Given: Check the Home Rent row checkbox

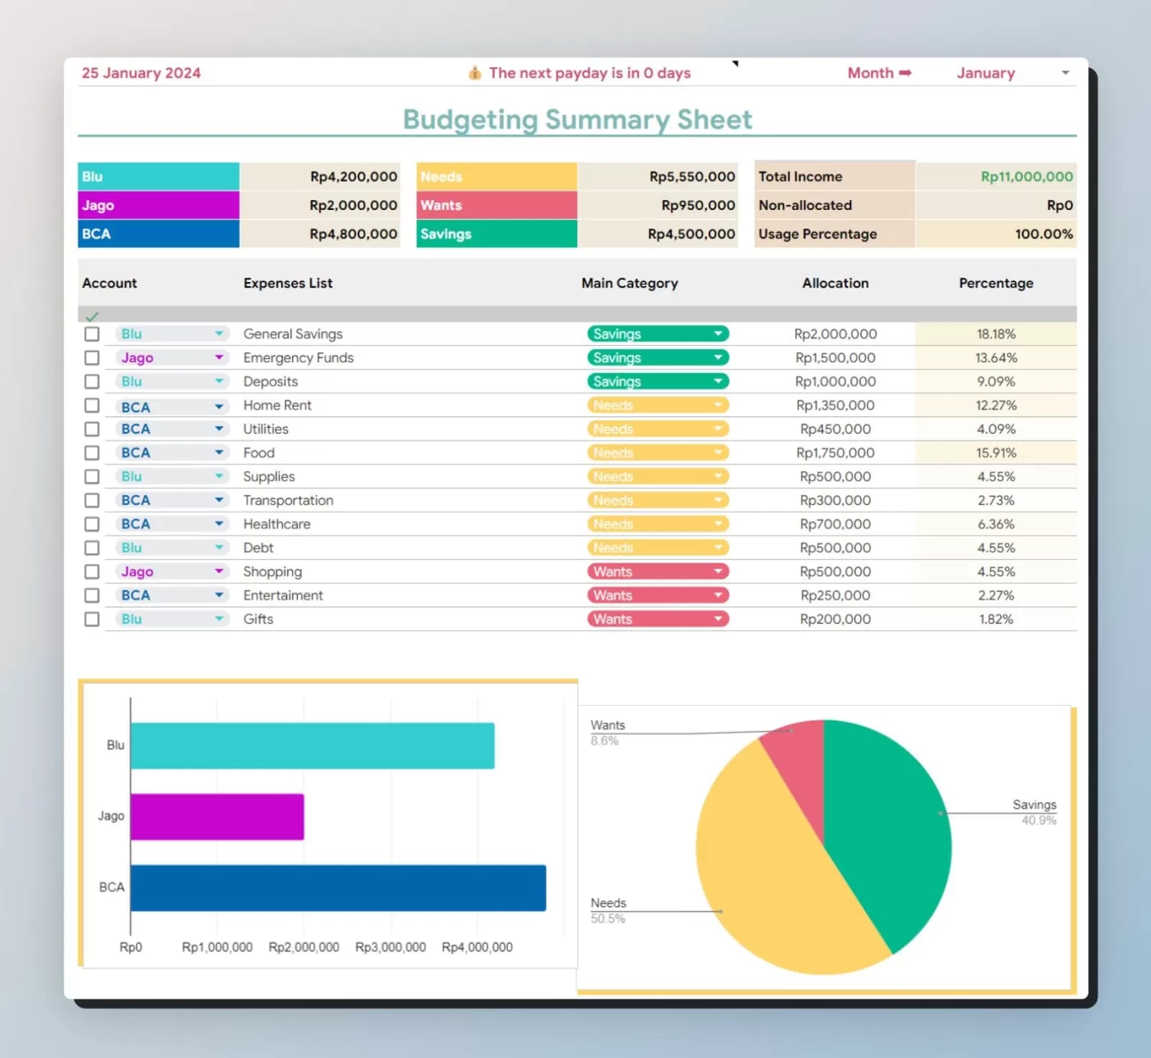Looking at the screenshot, I should click(92, 405).
